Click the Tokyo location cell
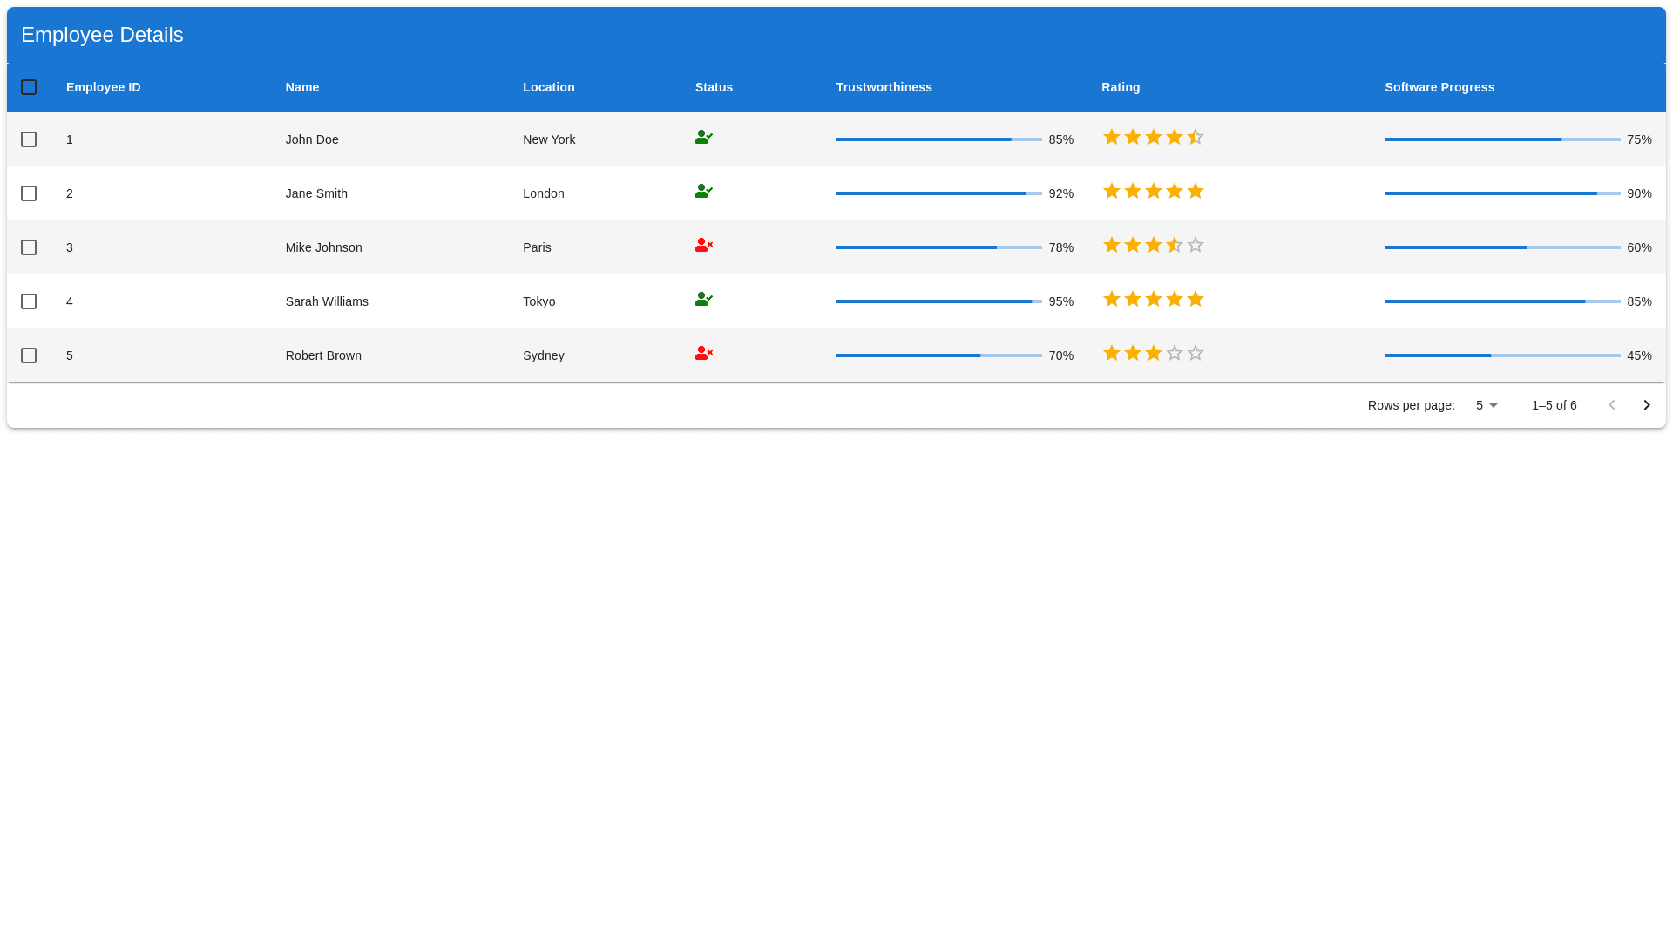The width and height of the screenshot is (1673, 941). [538, 301]
